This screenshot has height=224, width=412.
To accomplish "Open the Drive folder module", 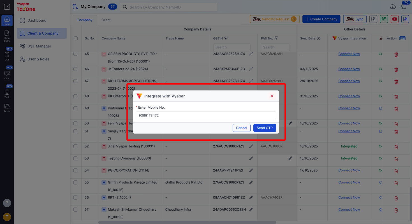I will (x=7, y=108).
